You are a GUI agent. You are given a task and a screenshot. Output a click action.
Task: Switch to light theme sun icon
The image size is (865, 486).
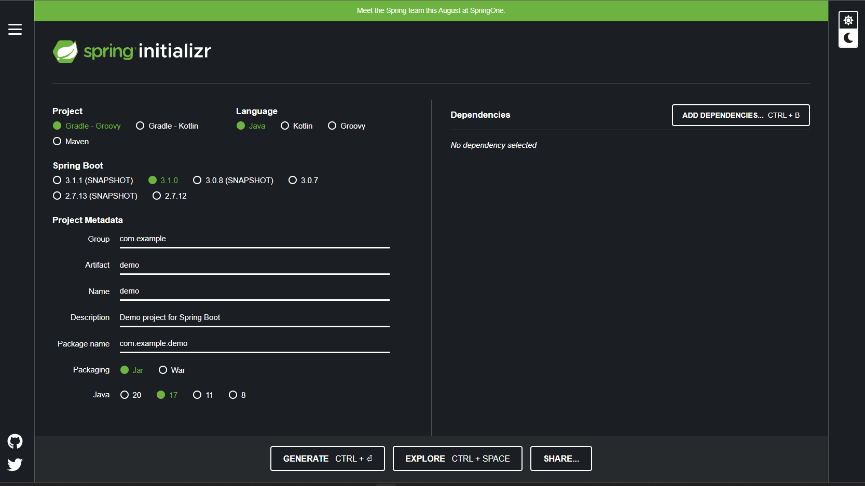848,20
